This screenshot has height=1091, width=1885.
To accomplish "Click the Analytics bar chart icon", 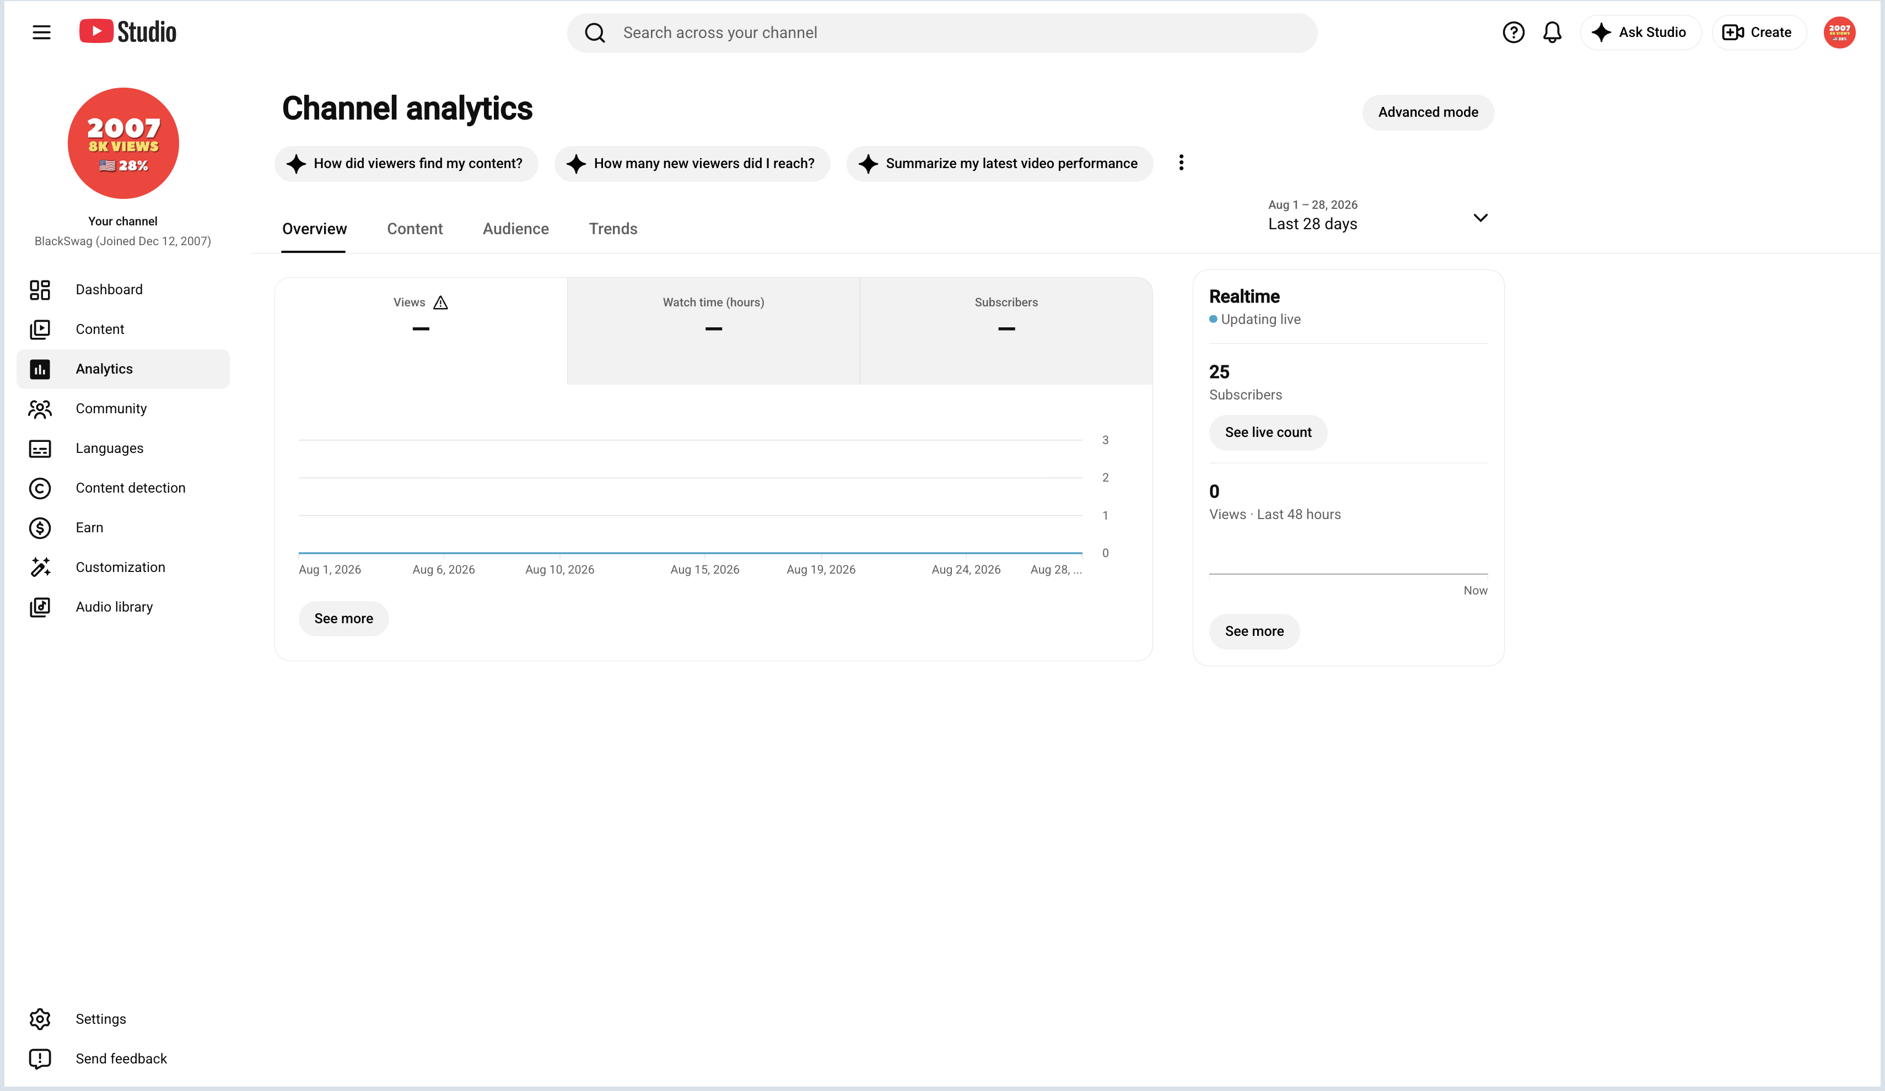I will [x=40, y=369].
